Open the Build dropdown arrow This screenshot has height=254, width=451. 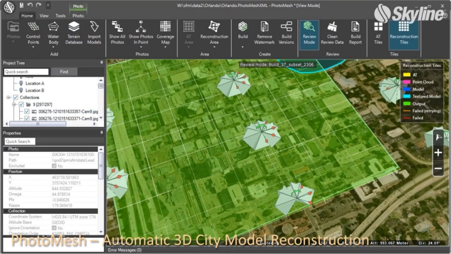(243, 47)
